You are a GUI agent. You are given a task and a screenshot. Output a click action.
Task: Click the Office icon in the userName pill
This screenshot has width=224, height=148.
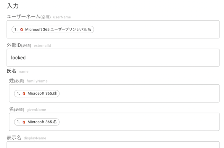coord(21,29)
